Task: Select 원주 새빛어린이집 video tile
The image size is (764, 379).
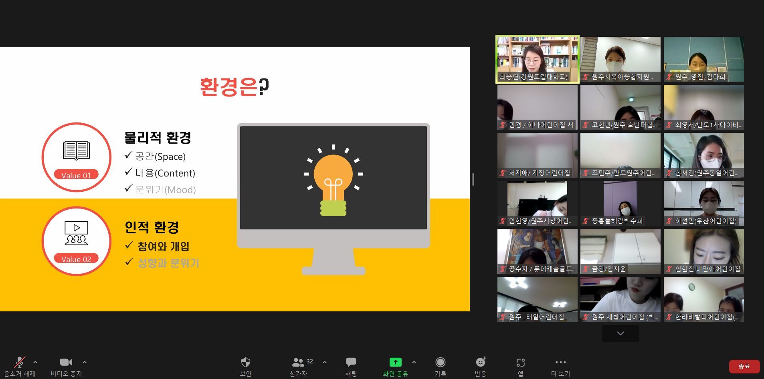Action: pos(620,299)
